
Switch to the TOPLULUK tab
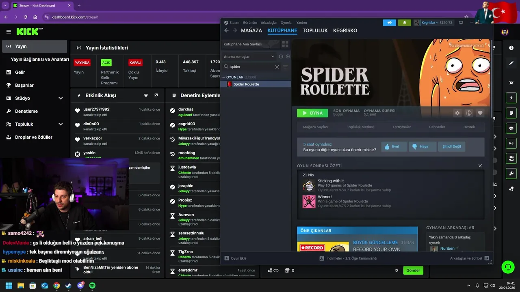[315, 30]
